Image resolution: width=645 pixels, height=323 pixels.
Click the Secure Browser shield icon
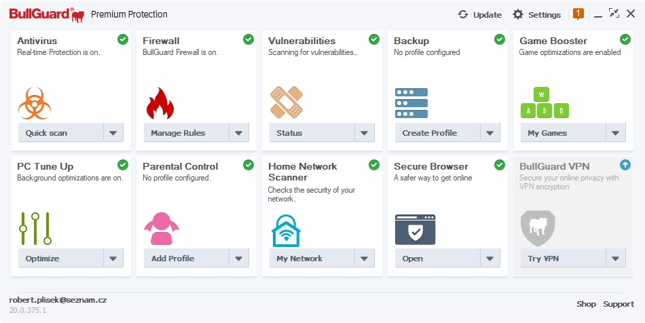[415, 229]
